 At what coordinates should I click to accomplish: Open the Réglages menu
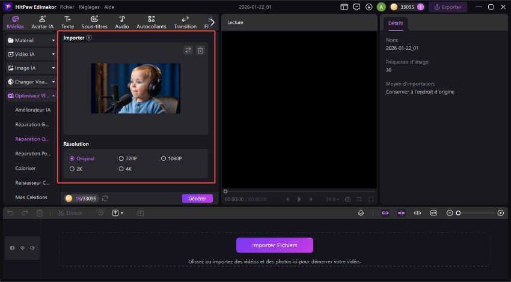pyautogui.click(x=89, y=7)
